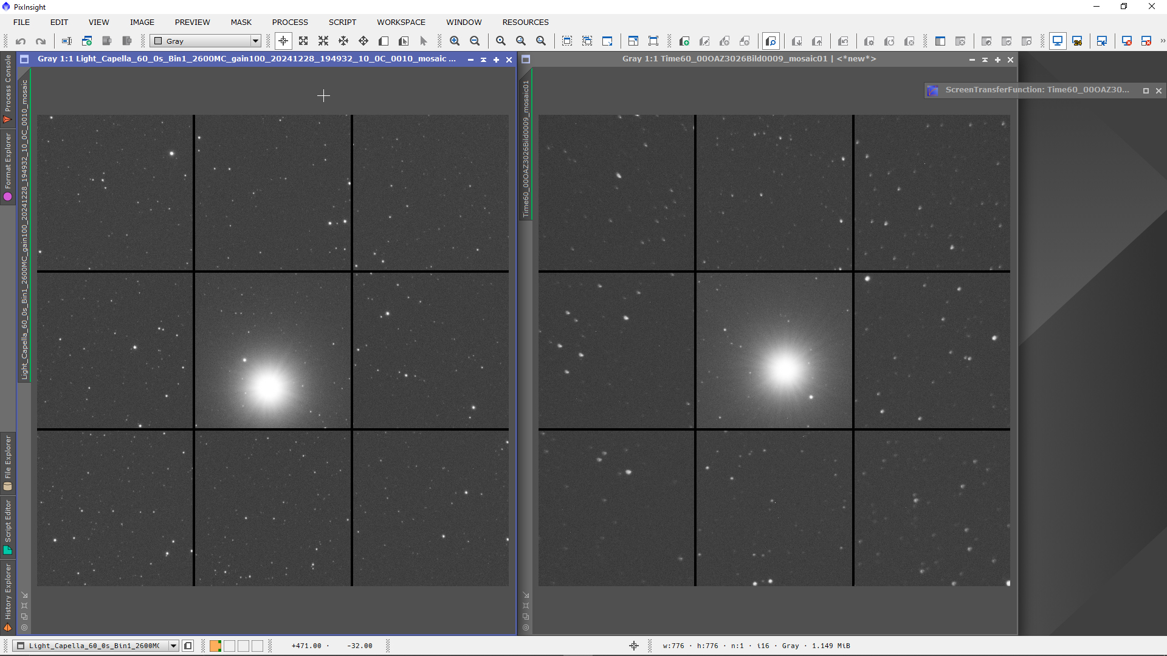Click the fourth zoom magnifier icon
Viewport: 1167px width, 656px height.
click(521, 41)
